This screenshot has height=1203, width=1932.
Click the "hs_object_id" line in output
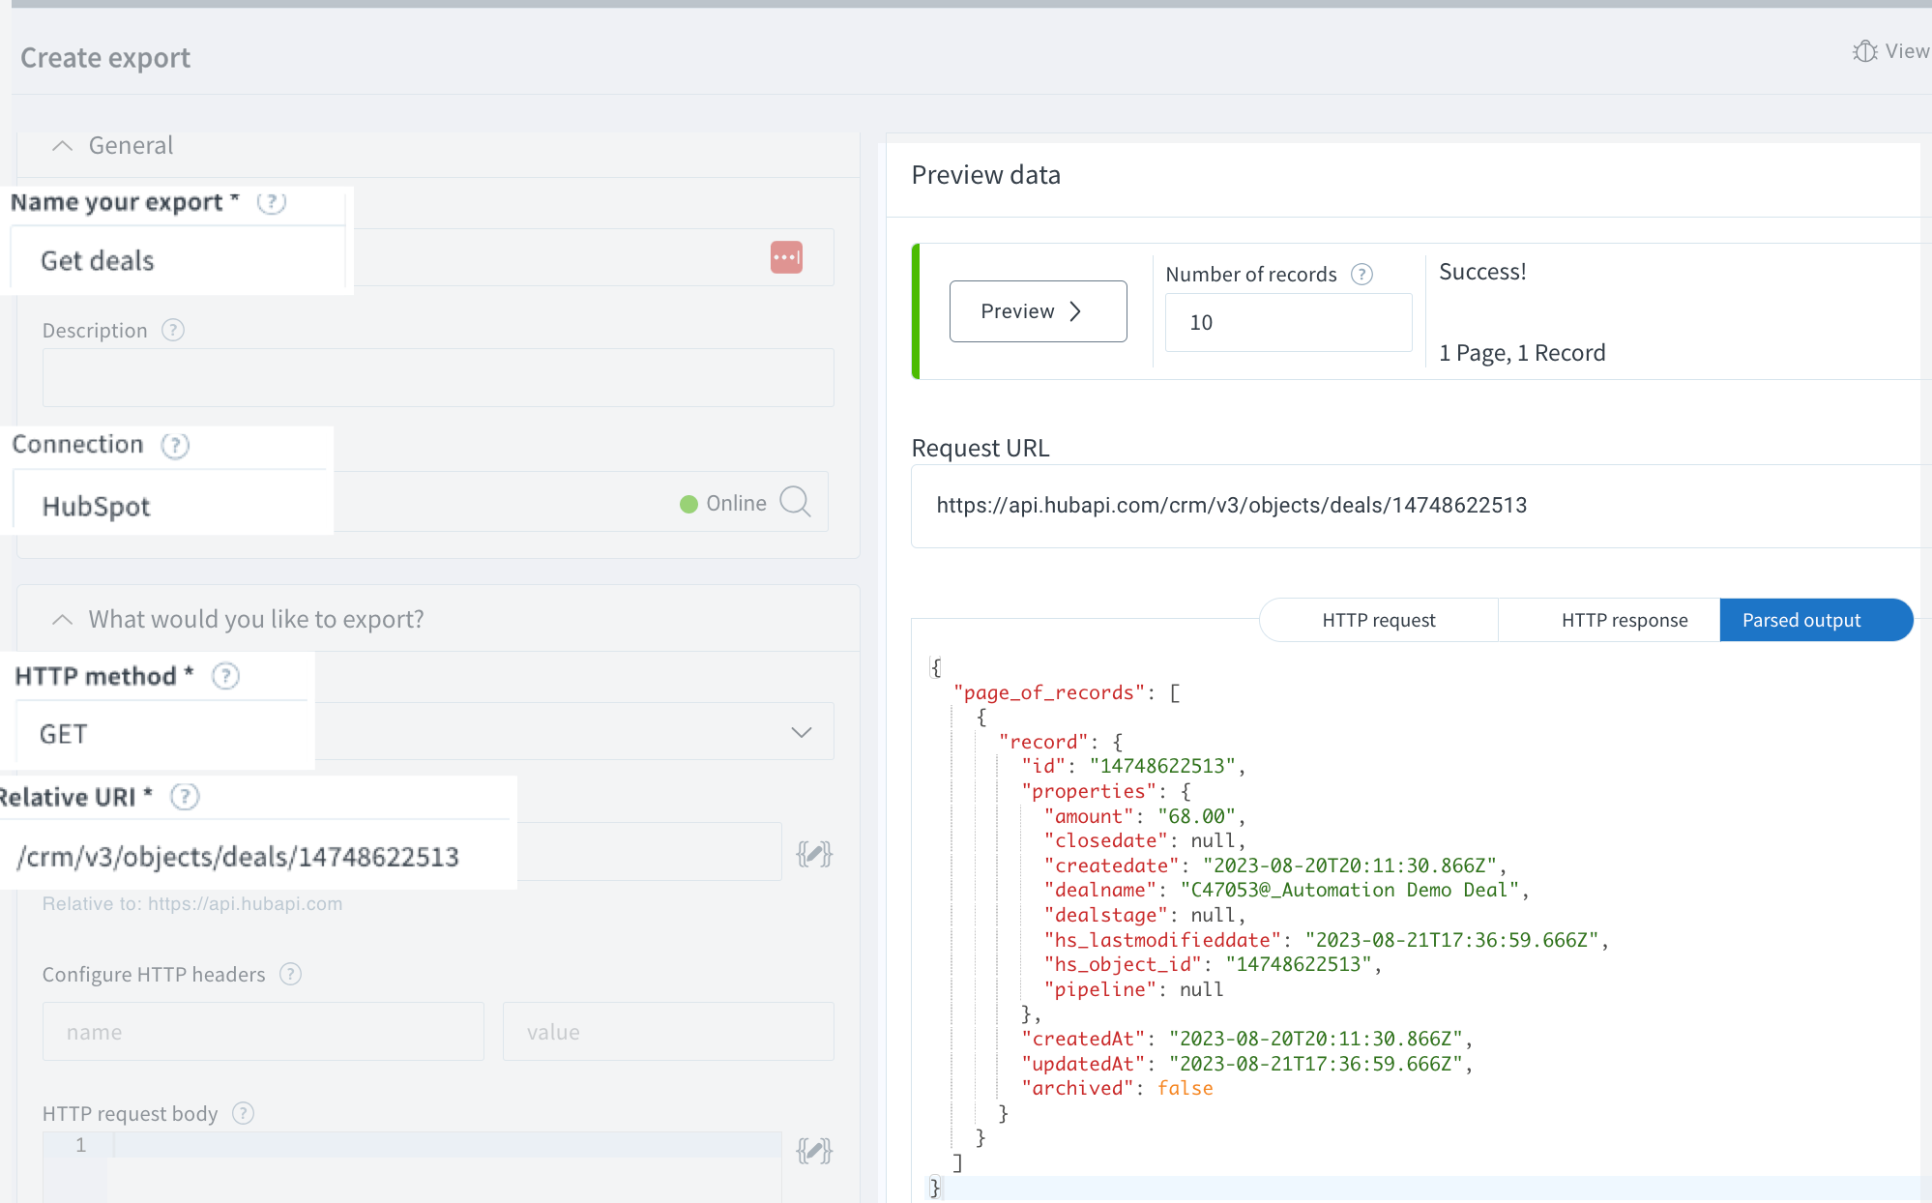1213,964
